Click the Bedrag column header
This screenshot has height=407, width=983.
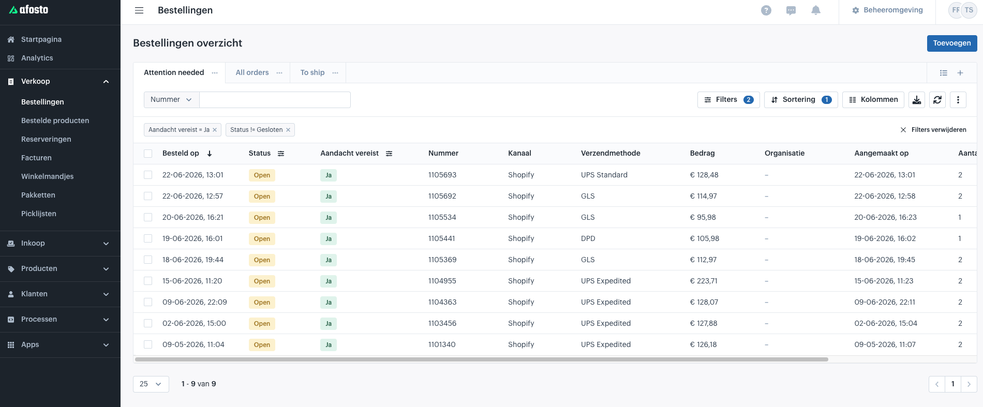click(x=702, y=154)
